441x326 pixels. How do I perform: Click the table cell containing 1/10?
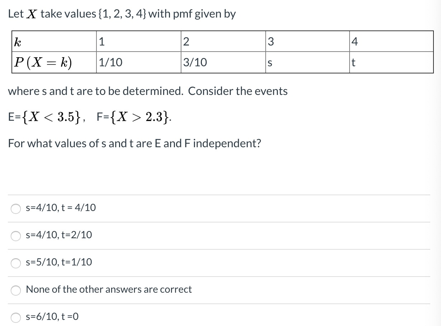(139, 63)
